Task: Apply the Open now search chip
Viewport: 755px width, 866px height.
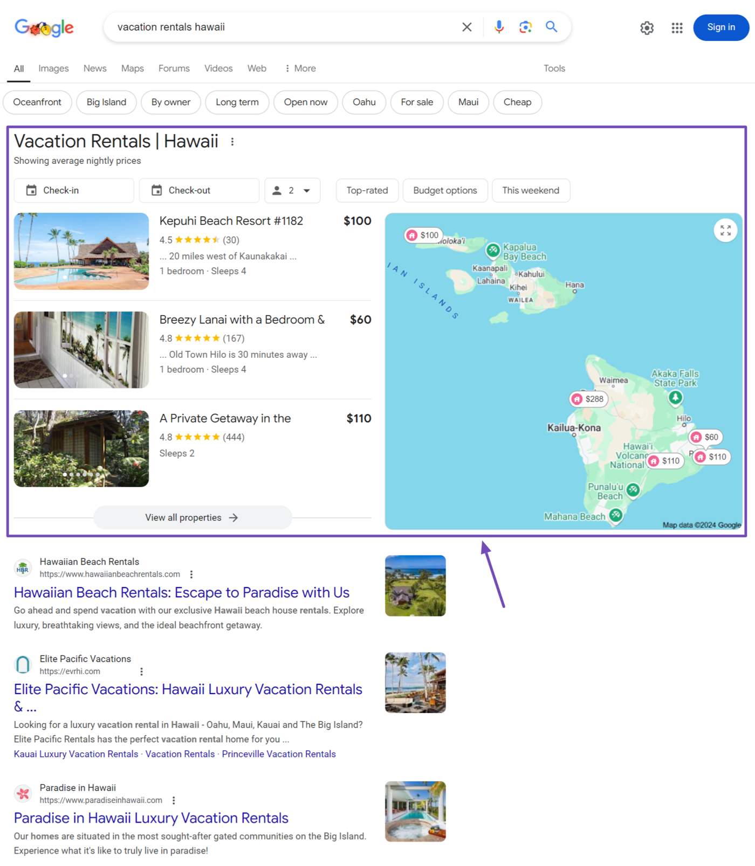Action: [x=306, y=102]
